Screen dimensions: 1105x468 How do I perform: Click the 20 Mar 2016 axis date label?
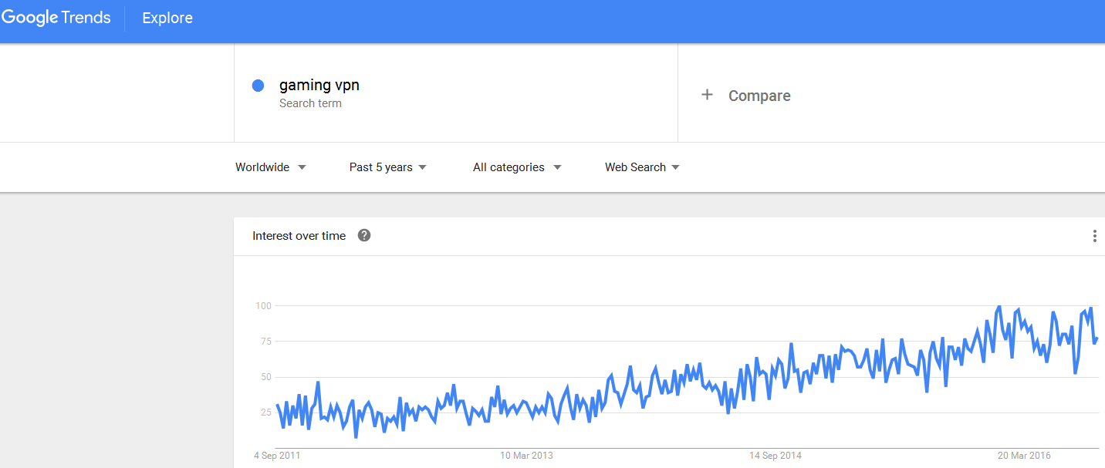[x=1024, y=456]
